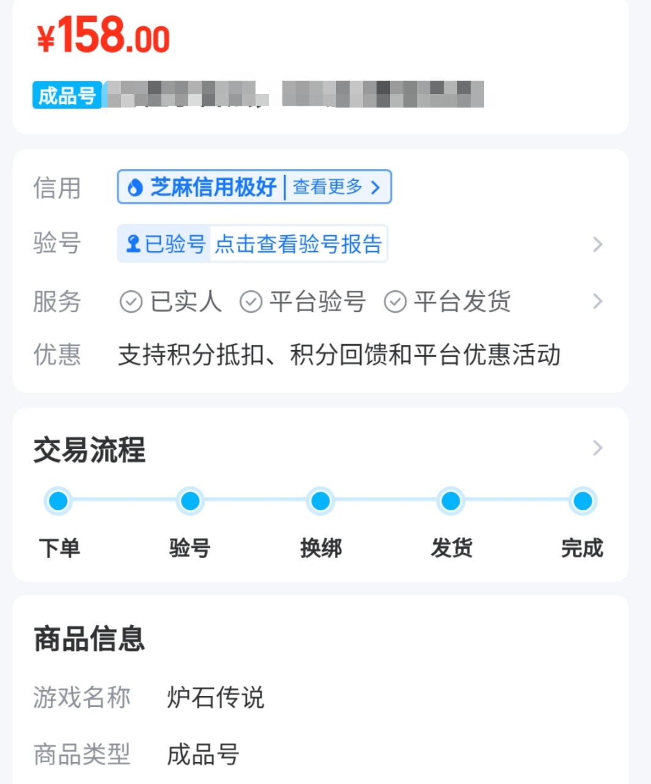651x784 pixels.
Task: Open 查看更多 credit details
Action: [x=337, y=187]
